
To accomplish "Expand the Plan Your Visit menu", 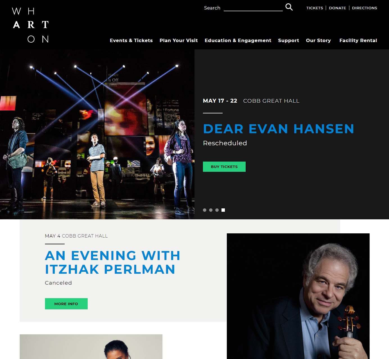I will coord(179,40).
